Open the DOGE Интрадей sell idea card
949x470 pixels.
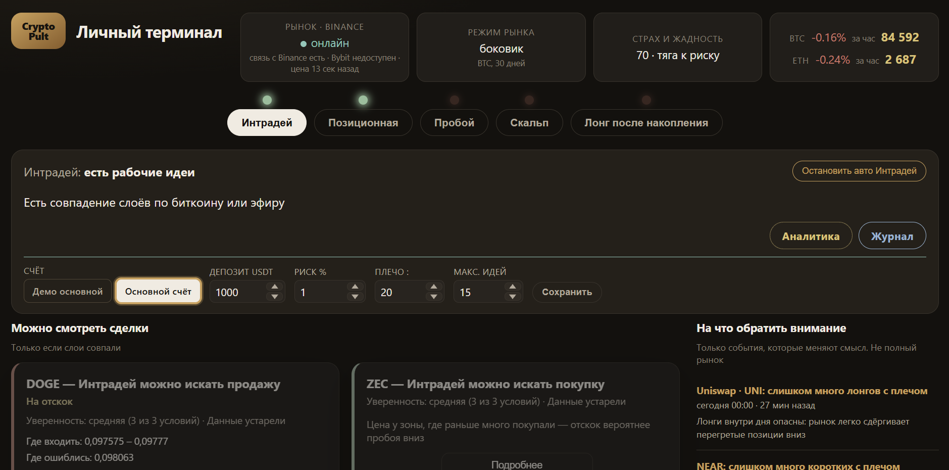[x=175, y=416]
